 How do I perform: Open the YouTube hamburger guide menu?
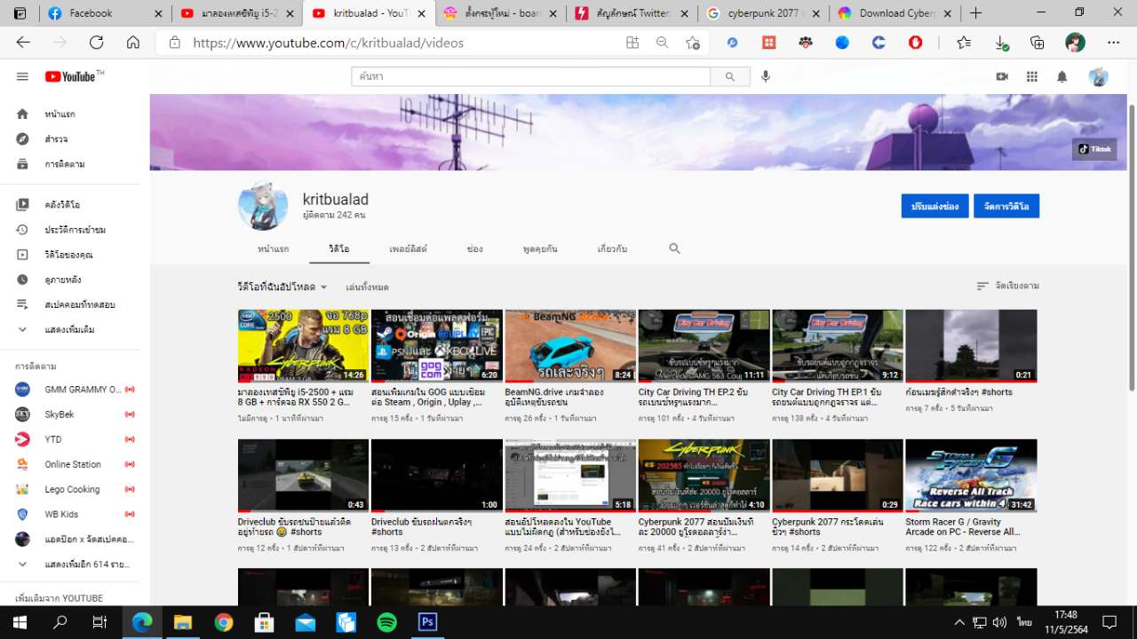click(22, 77)
